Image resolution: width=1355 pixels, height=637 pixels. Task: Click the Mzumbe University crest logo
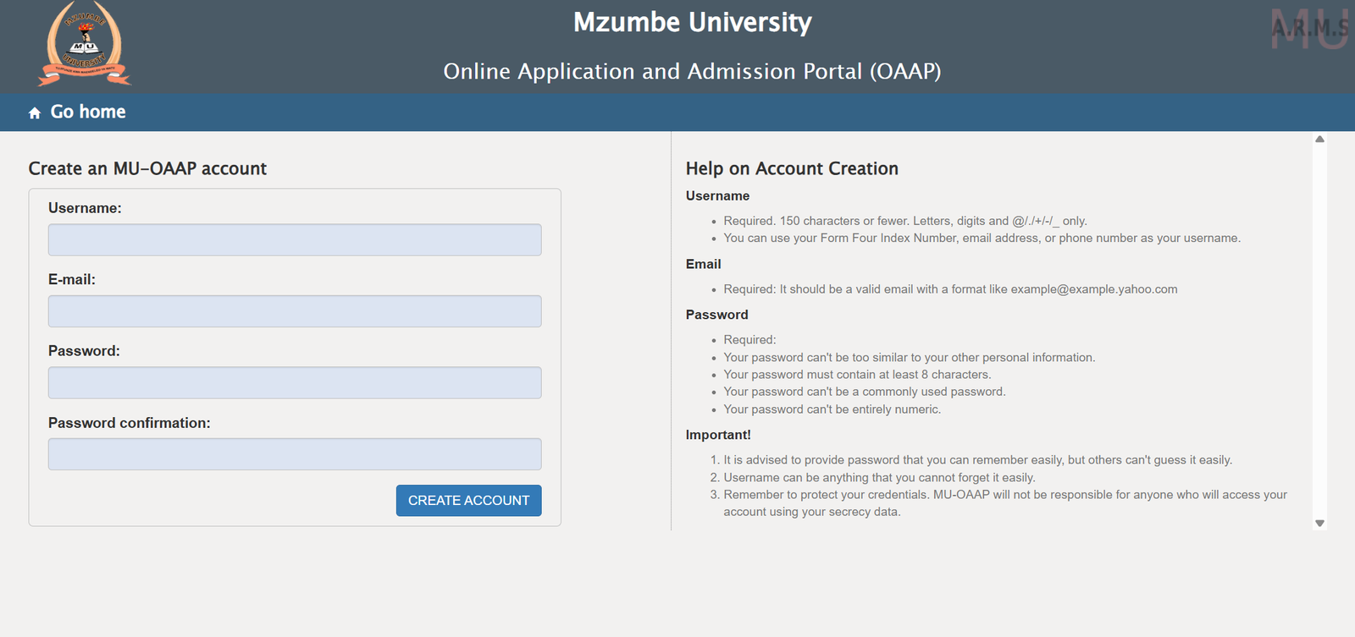point(85,44)
